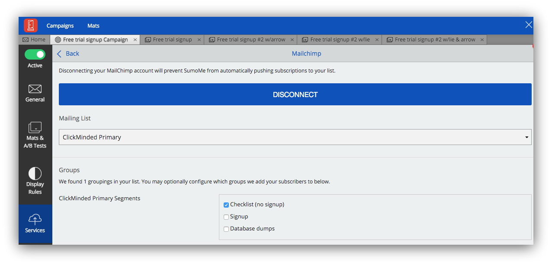Toggle the Active campaign switch off
Screen dimensions: 552x265
click(x=35, y=54)
